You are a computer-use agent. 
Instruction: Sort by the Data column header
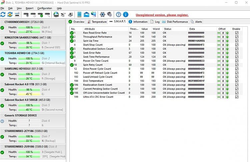(202, 29)
